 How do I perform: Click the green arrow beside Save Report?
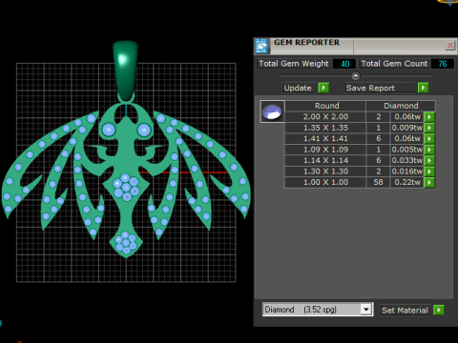(423, 88)
